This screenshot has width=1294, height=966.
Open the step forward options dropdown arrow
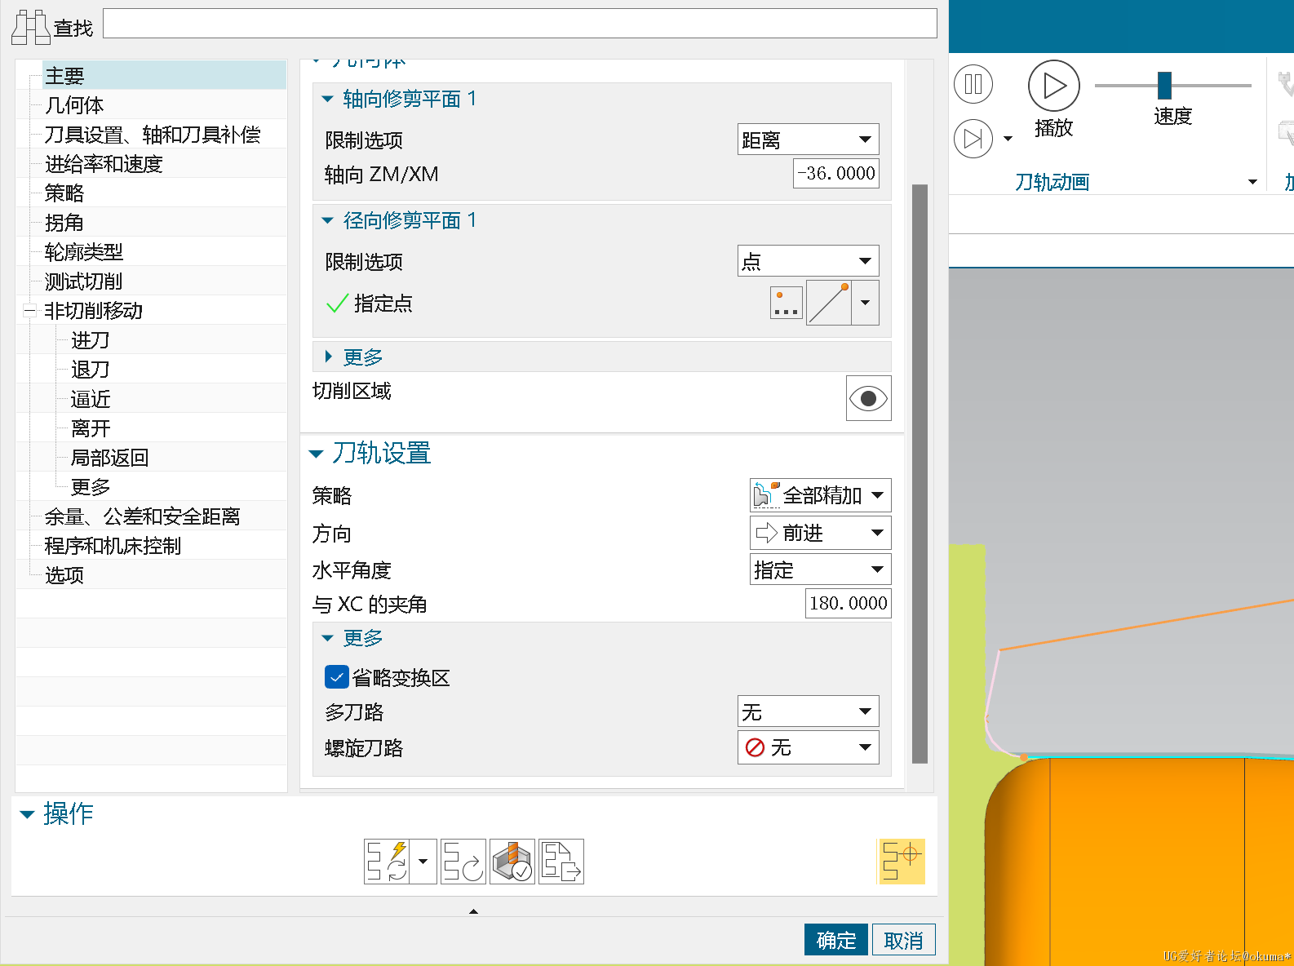pyautogui.click(x=1008, y=139)
